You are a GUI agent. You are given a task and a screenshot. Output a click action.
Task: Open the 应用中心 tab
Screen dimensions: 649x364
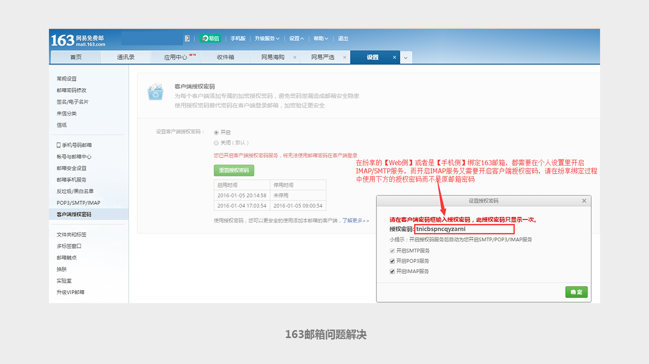pos(176,57)
